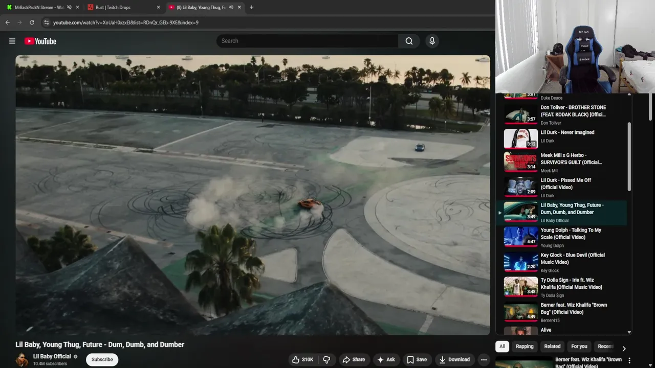Click the muted speaker icon on MrBackPackN tab

pyautogui.click(x=69, y=7)
